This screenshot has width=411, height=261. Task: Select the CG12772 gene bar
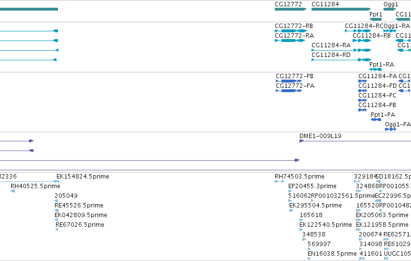pyautogui.click(x=291, y=9)
